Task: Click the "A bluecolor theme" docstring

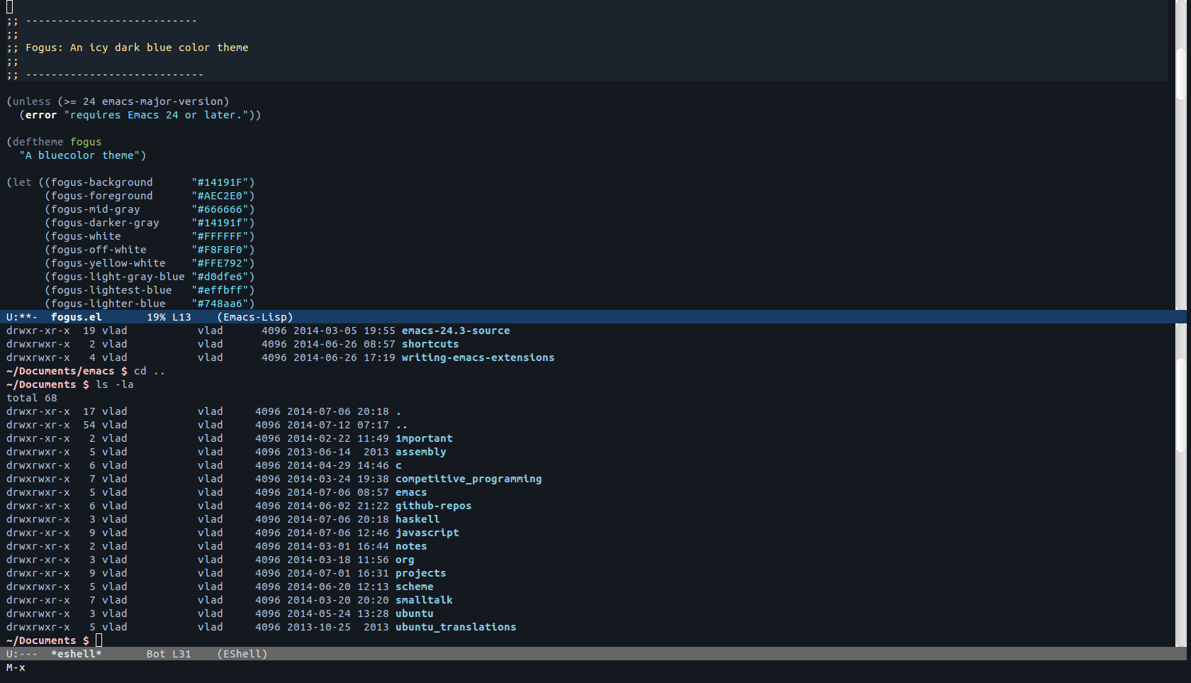Action: (79, 155)
